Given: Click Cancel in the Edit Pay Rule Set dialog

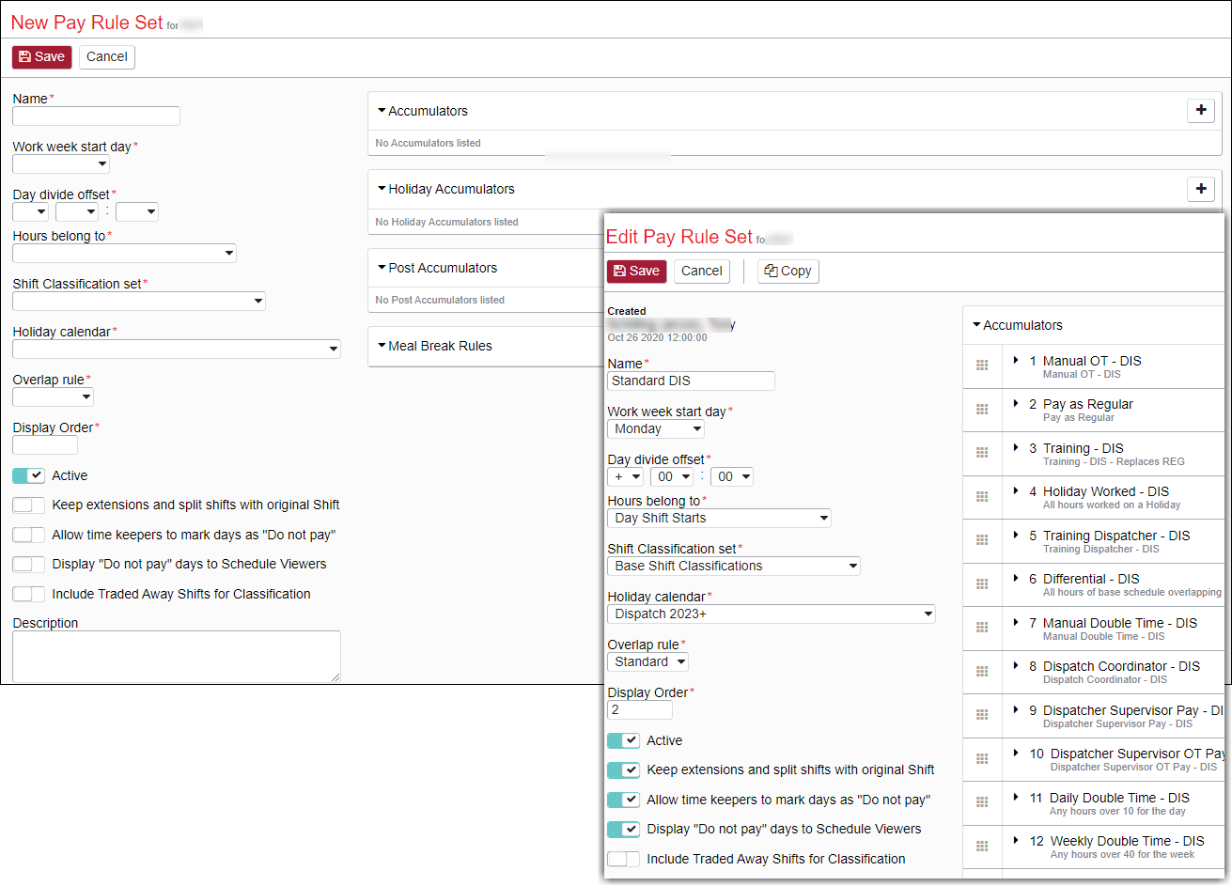Looking at the screenshot, I should click(x=701, y=271).
